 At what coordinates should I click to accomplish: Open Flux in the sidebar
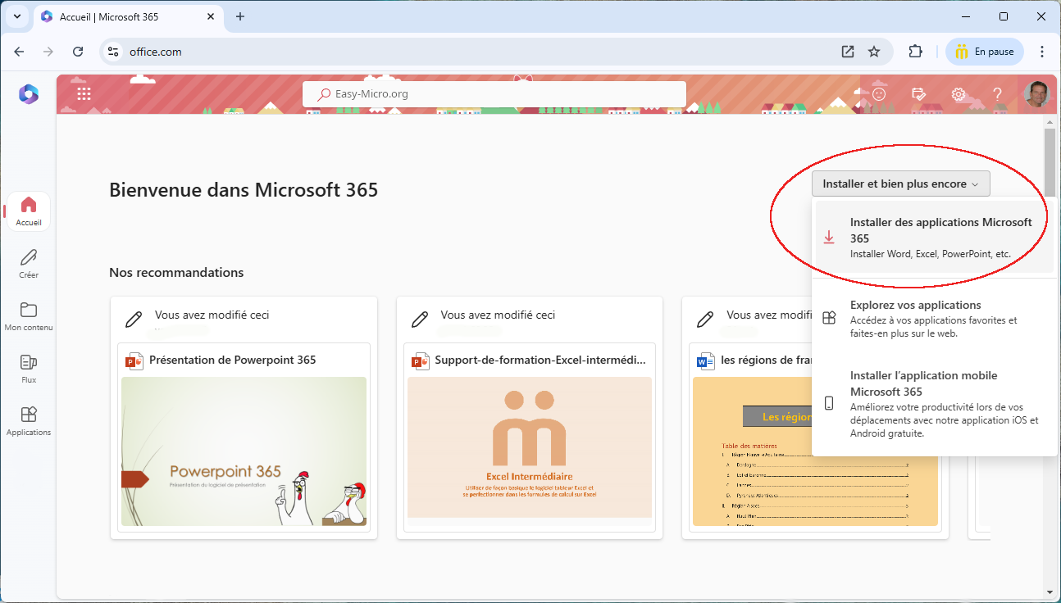[x=29, y=368]
